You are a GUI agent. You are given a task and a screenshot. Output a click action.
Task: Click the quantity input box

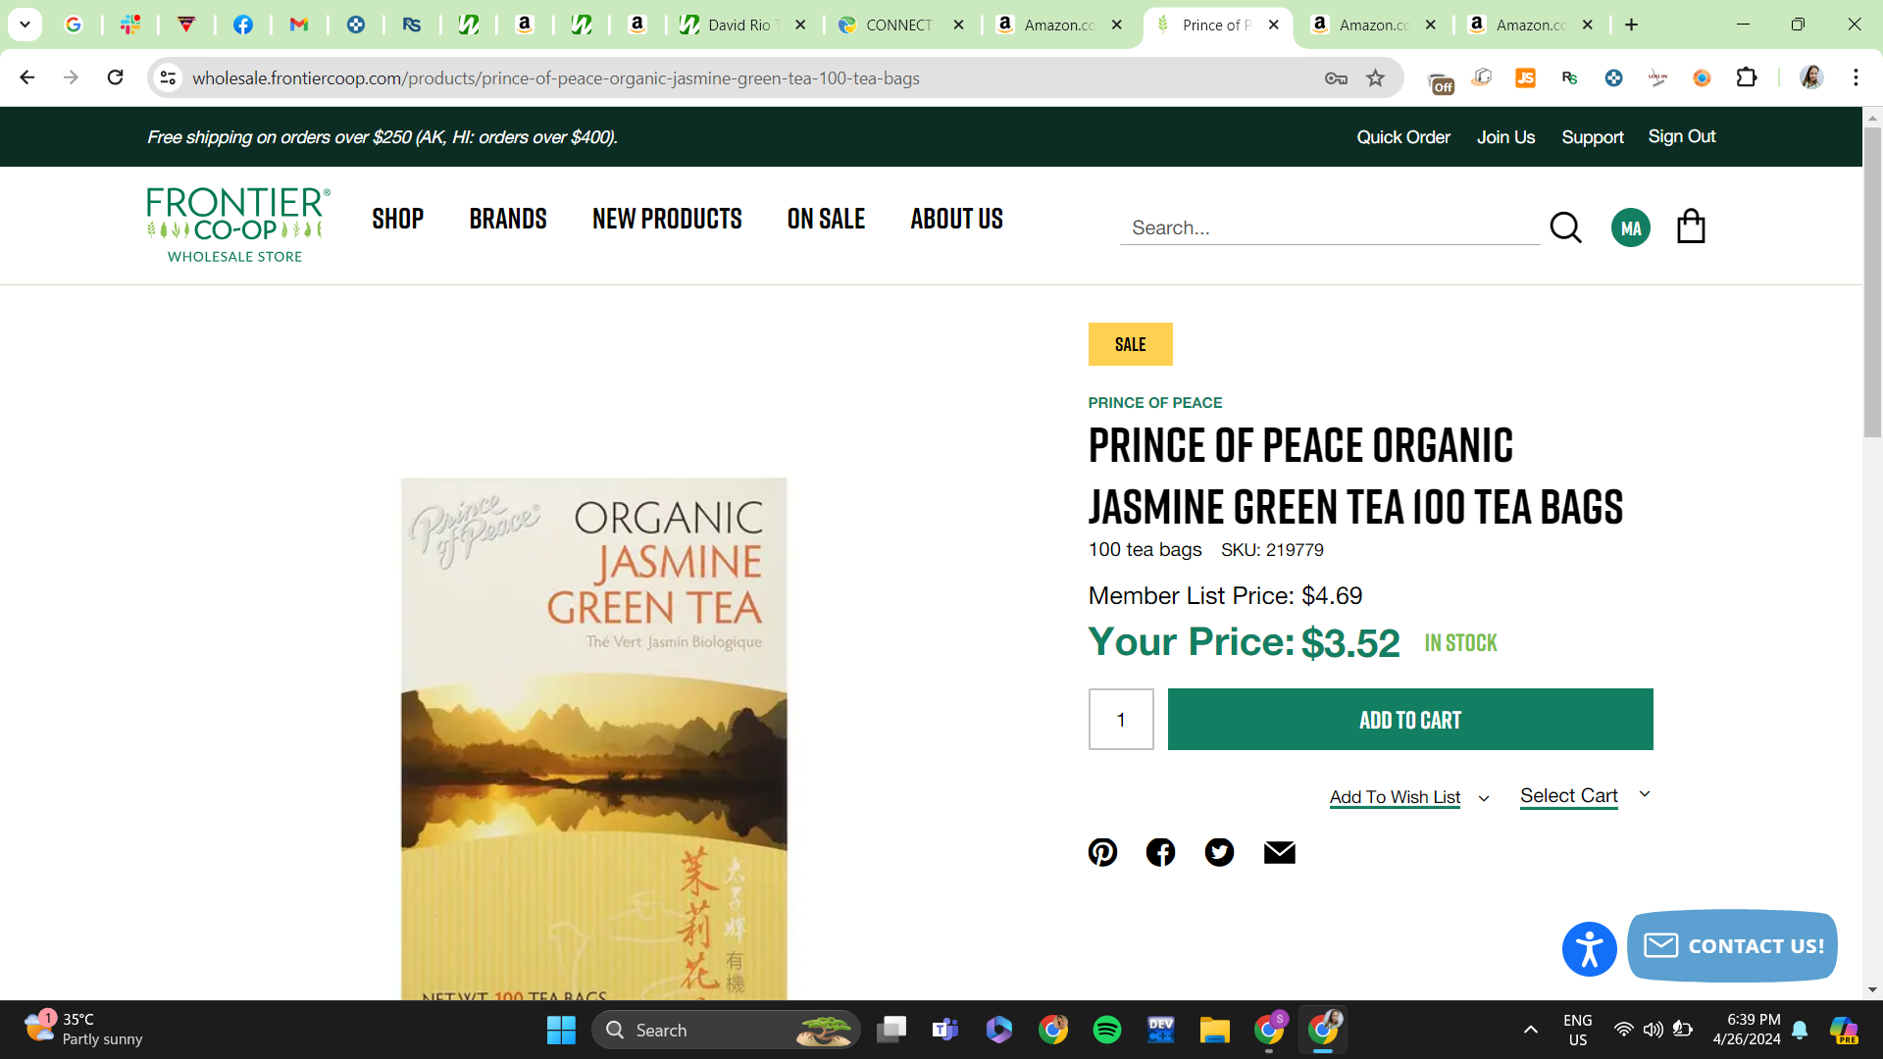pos(1121,720)
